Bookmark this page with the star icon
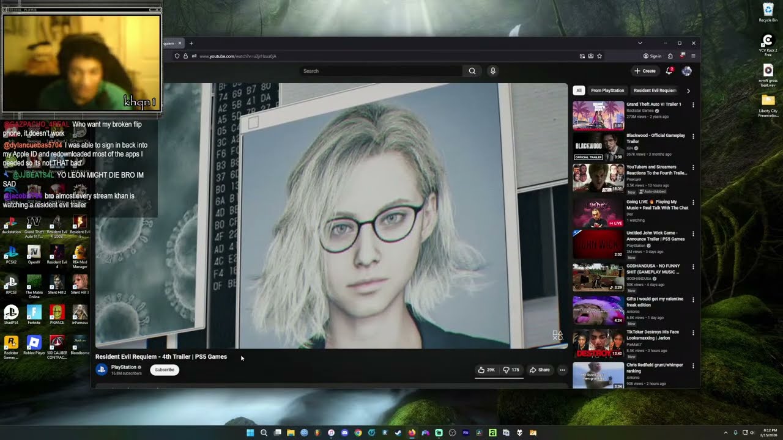This screenshot has width=783, height=440. 599,56
